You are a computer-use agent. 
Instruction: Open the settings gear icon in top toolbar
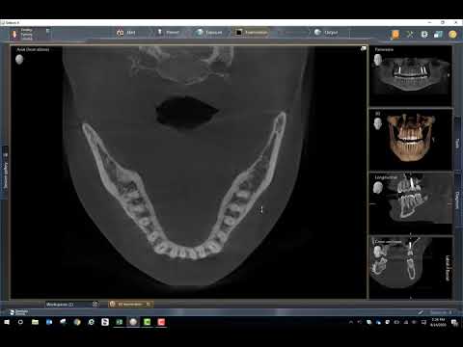coord(424,34)
